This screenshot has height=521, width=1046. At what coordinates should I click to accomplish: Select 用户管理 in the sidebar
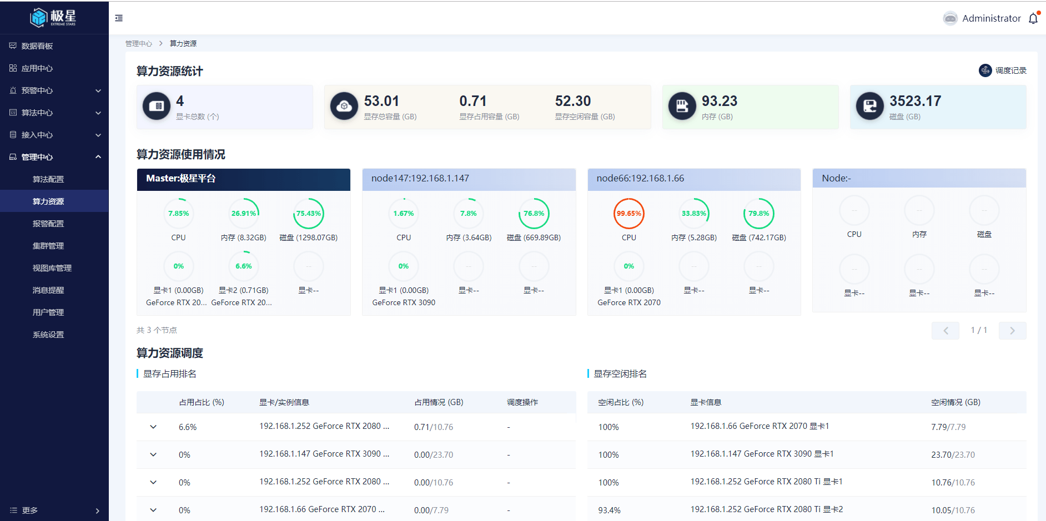point(48,312)
